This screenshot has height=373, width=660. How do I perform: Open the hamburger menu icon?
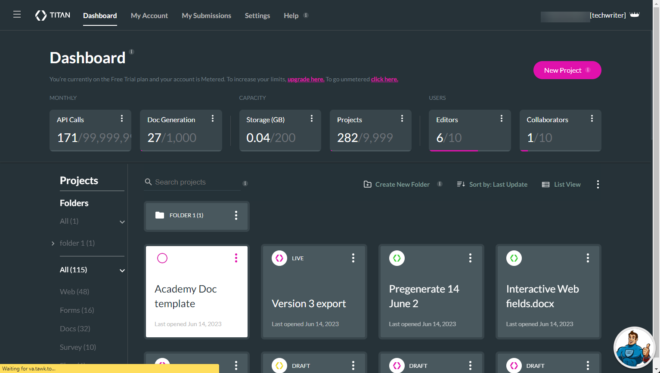pyautogui.click(x=17, y=15)
